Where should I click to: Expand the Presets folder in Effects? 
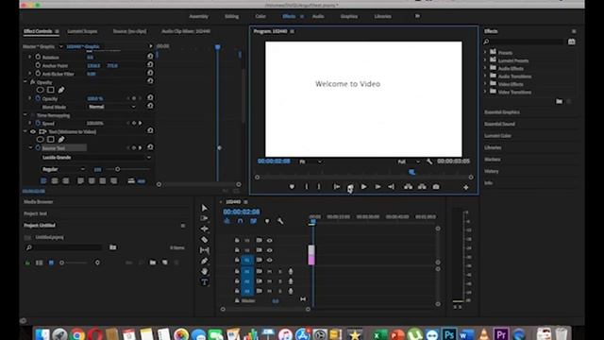(x=485, y=53)
